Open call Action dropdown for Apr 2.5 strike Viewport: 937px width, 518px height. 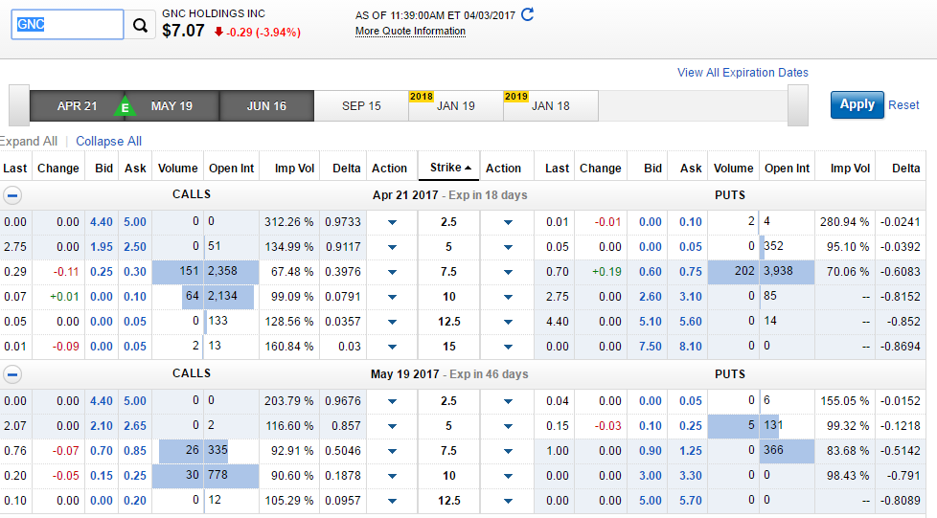point(392,222)
